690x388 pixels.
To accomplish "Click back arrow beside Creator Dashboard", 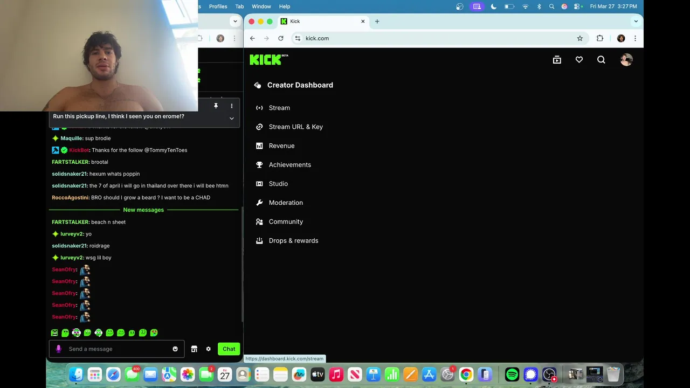I will (x=258, y=85).
